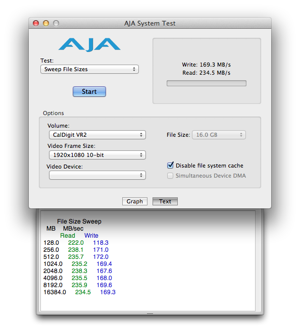Click the 16384.0 MB row size
Viewport: 300px width, 327px height.
click(x=55, y=292)
